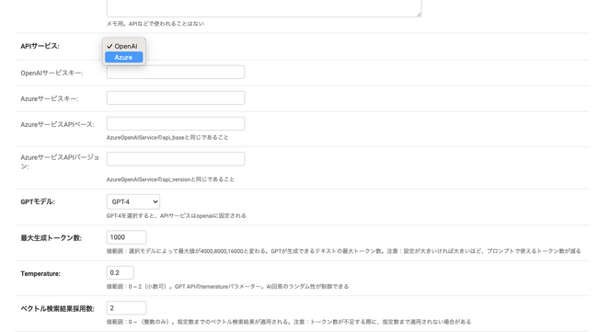The image size is (598, 332).
Task: Click the Temperature field showing 0.2
Action: [121, 272]
